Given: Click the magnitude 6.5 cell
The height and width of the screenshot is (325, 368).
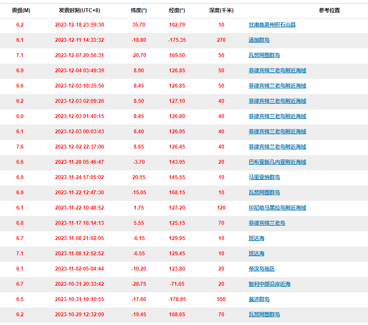Looking at the screenshot, I should tap(20, 300).
